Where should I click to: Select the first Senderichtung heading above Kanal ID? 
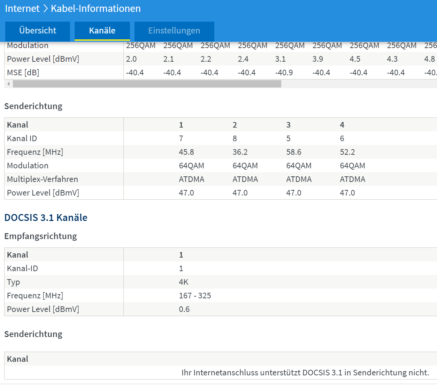click(33, 106)
